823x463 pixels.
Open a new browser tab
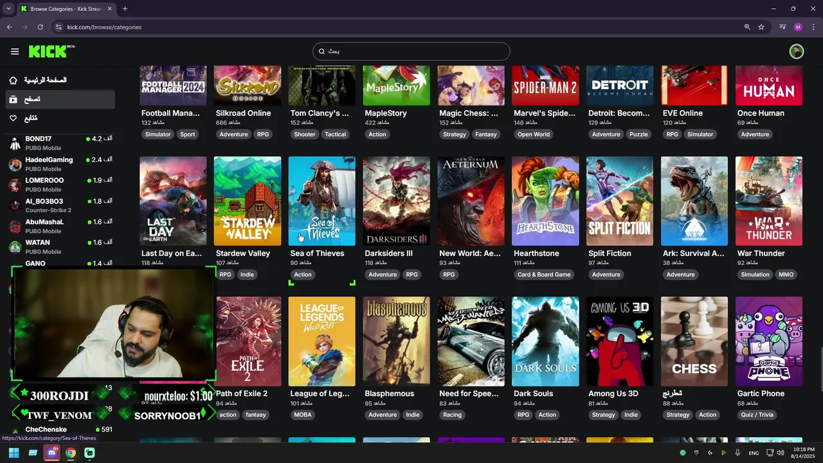point(125,9)
